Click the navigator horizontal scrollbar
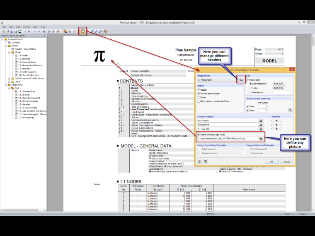 pos(23,210)
